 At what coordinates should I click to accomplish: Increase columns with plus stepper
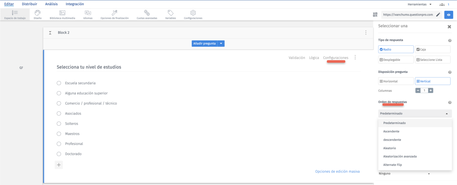[431, 90]
